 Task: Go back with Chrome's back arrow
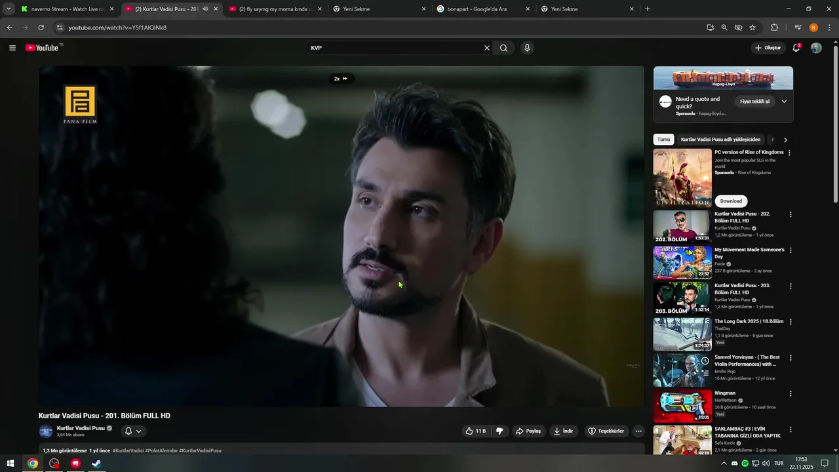[x=10, y=28]
